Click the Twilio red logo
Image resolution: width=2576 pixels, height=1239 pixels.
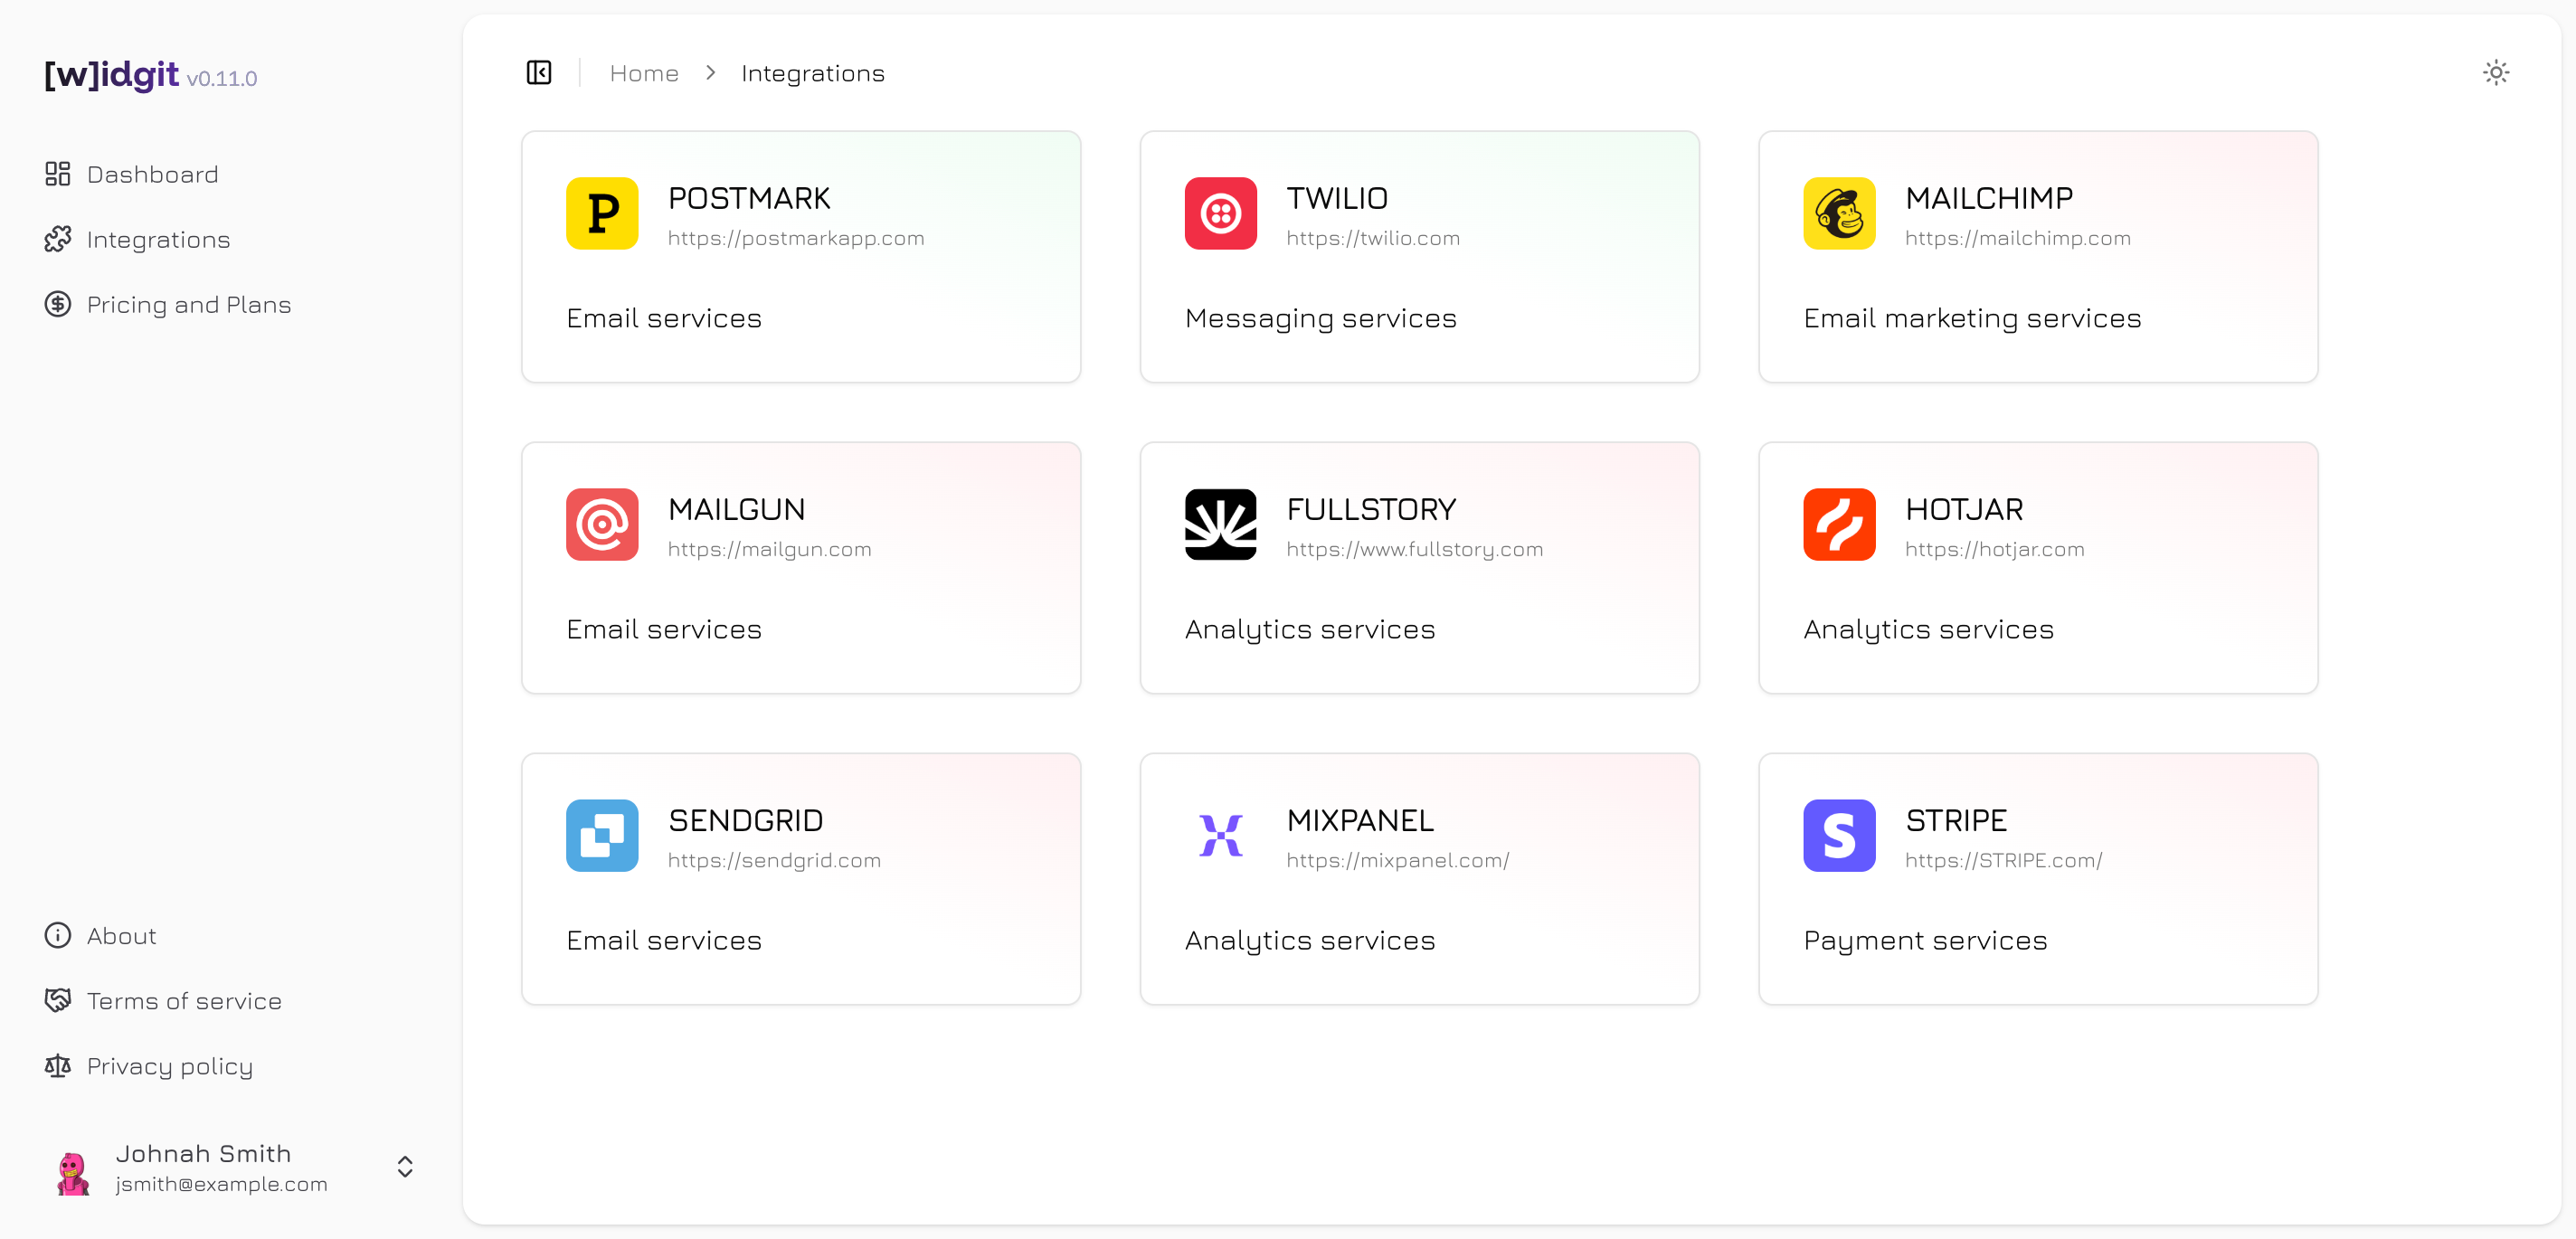1221,213
